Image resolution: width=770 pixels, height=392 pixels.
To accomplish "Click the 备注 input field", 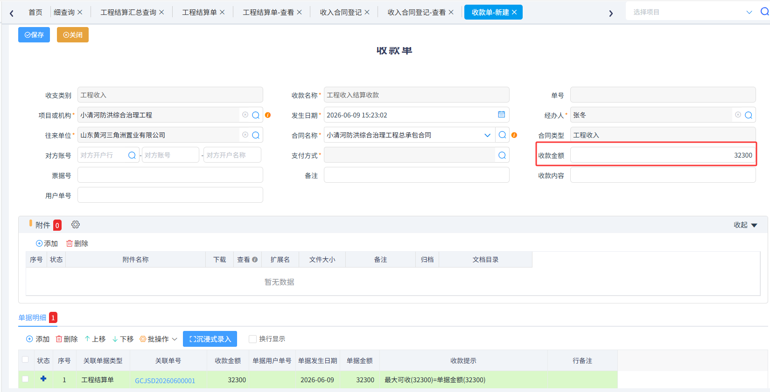I will point(416,175).
